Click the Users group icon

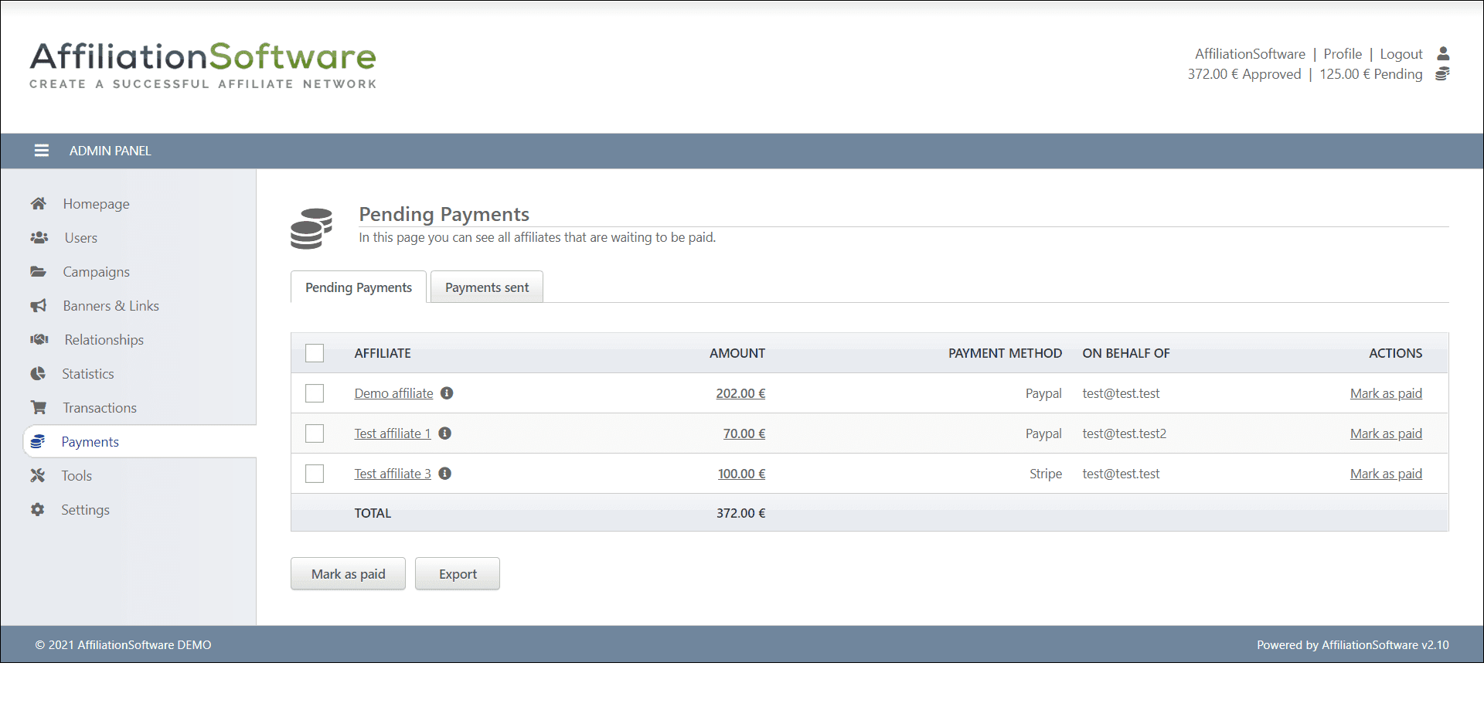[39, 238]
